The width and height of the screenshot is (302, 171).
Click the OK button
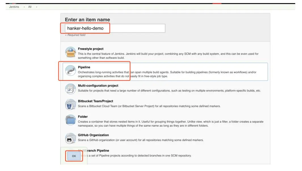point(74,156)
